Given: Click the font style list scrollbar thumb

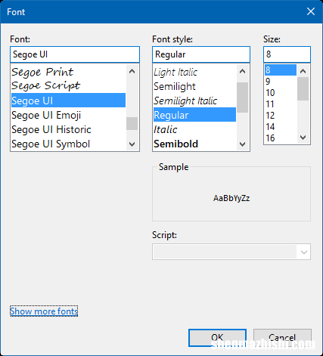Looking at the screenshot, I should pyautogui.click(x=242, y=98).
